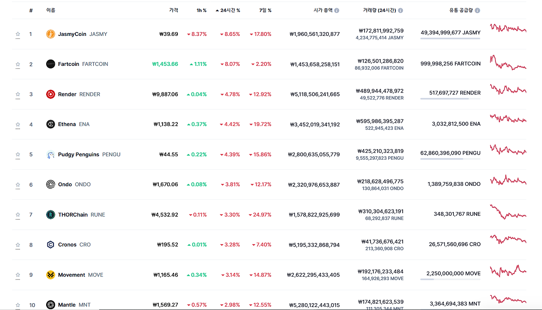The image size is (542, 310).
Task: Click the Render red logo icon
Action: [x=50, y=94]
